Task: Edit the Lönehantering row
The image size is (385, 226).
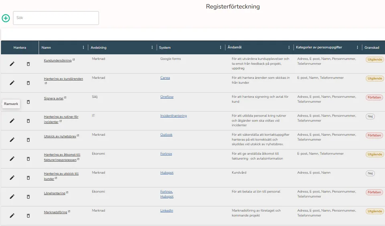Action: (12, 197)
